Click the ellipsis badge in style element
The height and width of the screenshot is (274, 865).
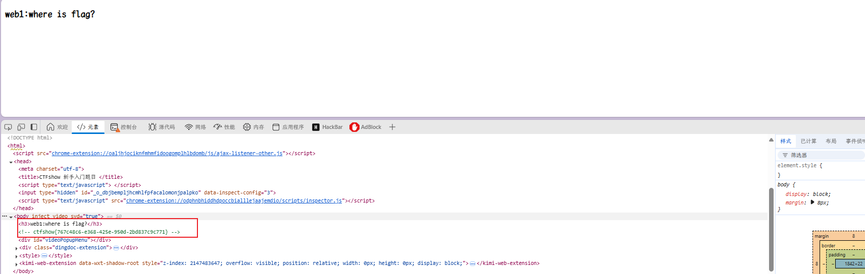click(44, 256)
